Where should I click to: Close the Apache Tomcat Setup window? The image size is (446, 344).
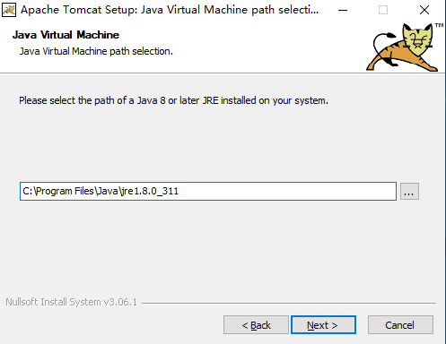[x=424, y=10]
